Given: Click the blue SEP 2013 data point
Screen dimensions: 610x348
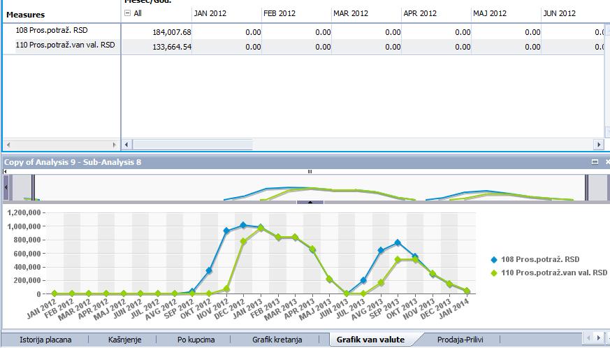Looking at the screenshot, I should pos(398,242).
